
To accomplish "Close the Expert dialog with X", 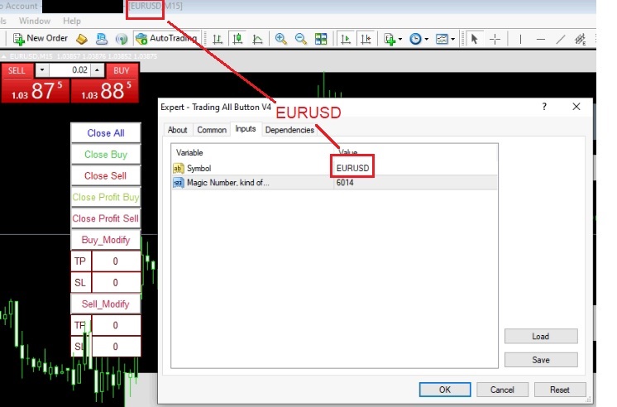I will [576, 107].
